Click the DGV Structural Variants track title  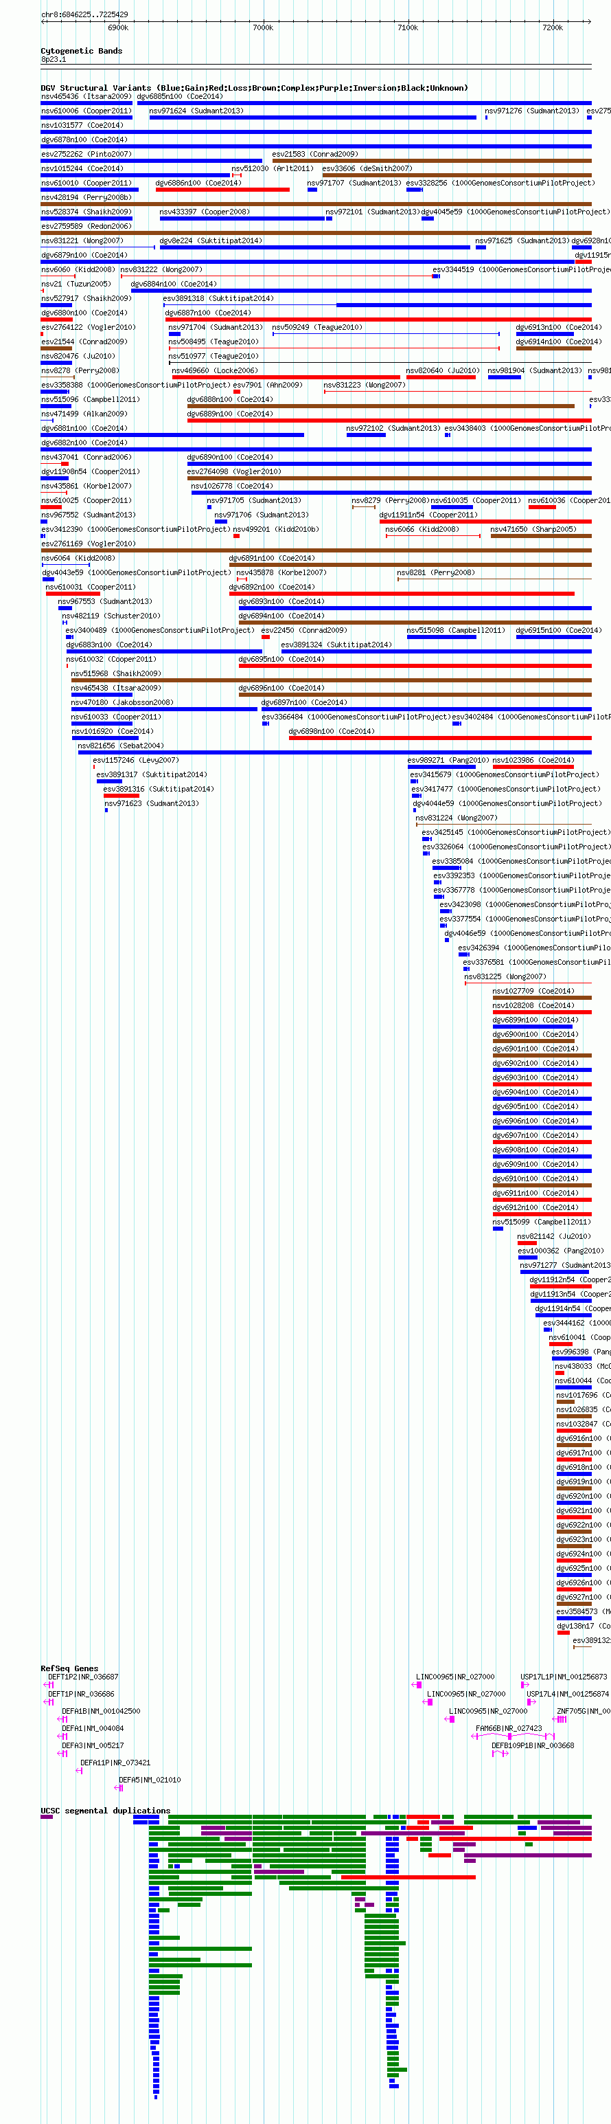pyautogui.click(x=255, y=88)
